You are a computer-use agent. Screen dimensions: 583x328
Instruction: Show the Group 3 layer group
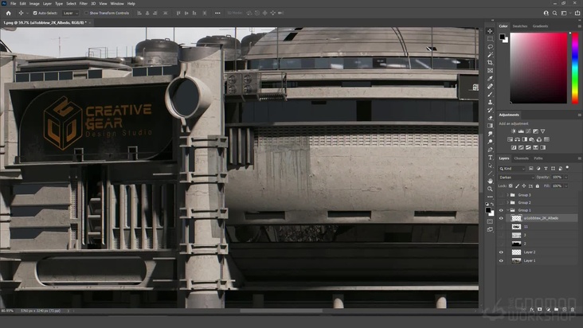tap(501, 195)
